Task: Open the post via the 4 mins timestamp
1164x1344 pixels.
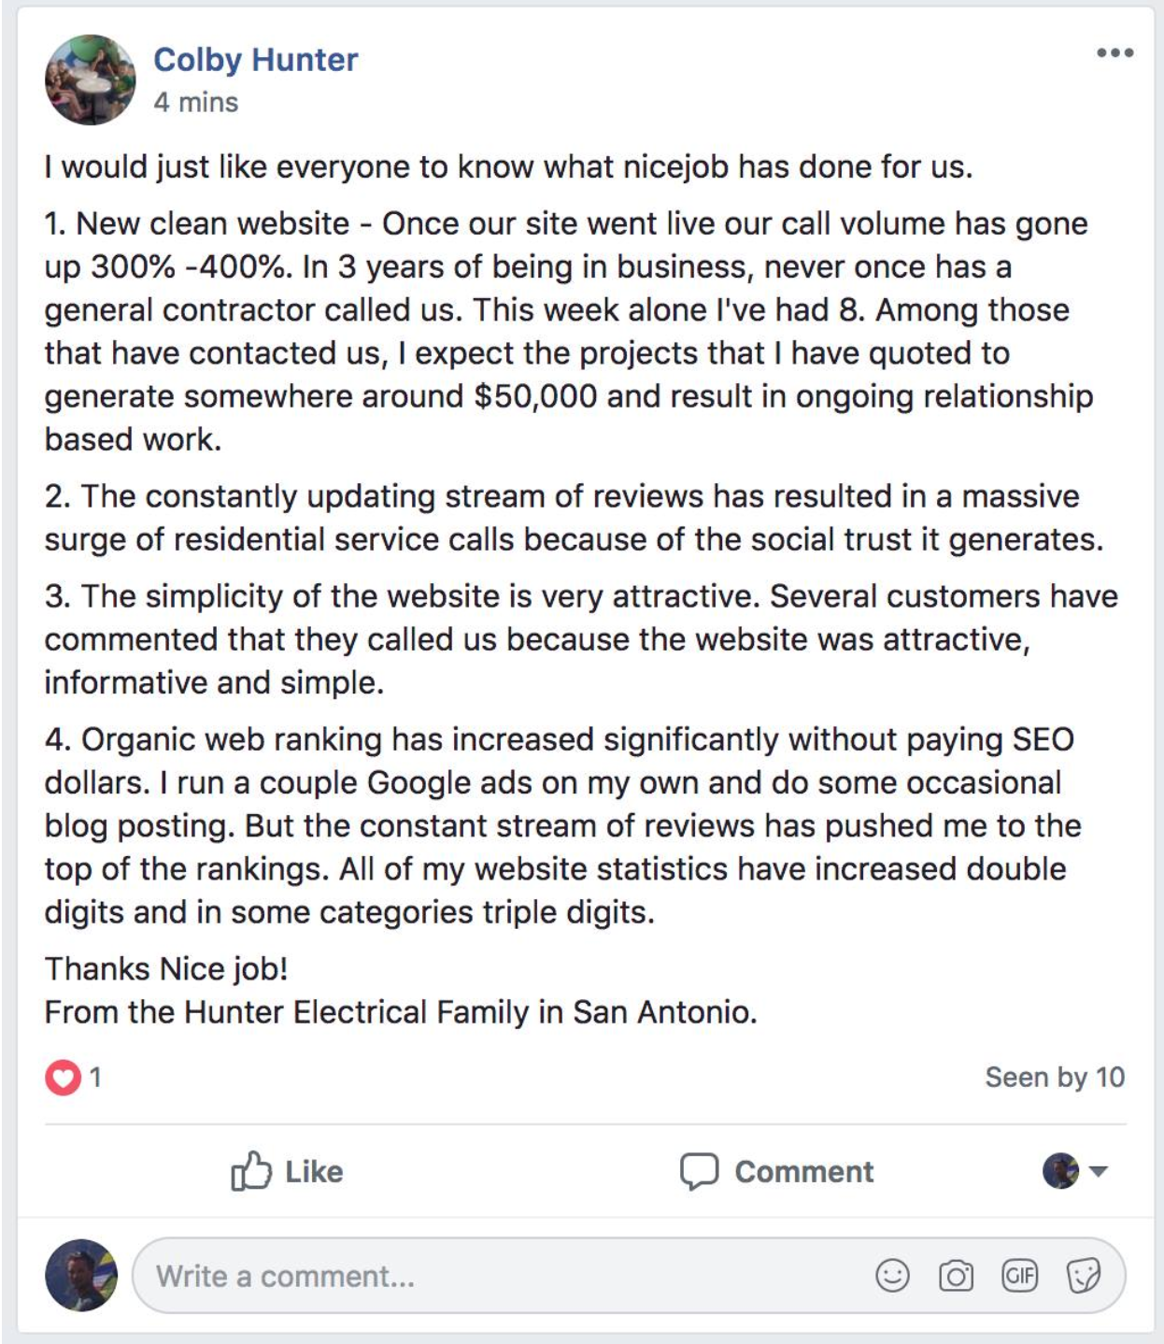Action: [x=195, y=102]
